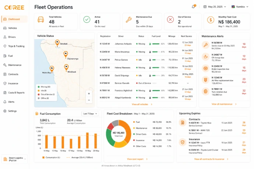Open Costs & Reports in the sidebar

point(14,93)
